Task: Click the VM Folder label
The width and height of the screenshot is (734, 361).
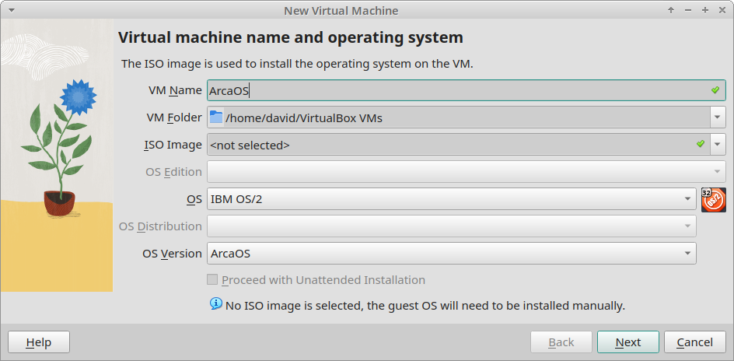Action: pyautogui.click(x=174, y=117)
